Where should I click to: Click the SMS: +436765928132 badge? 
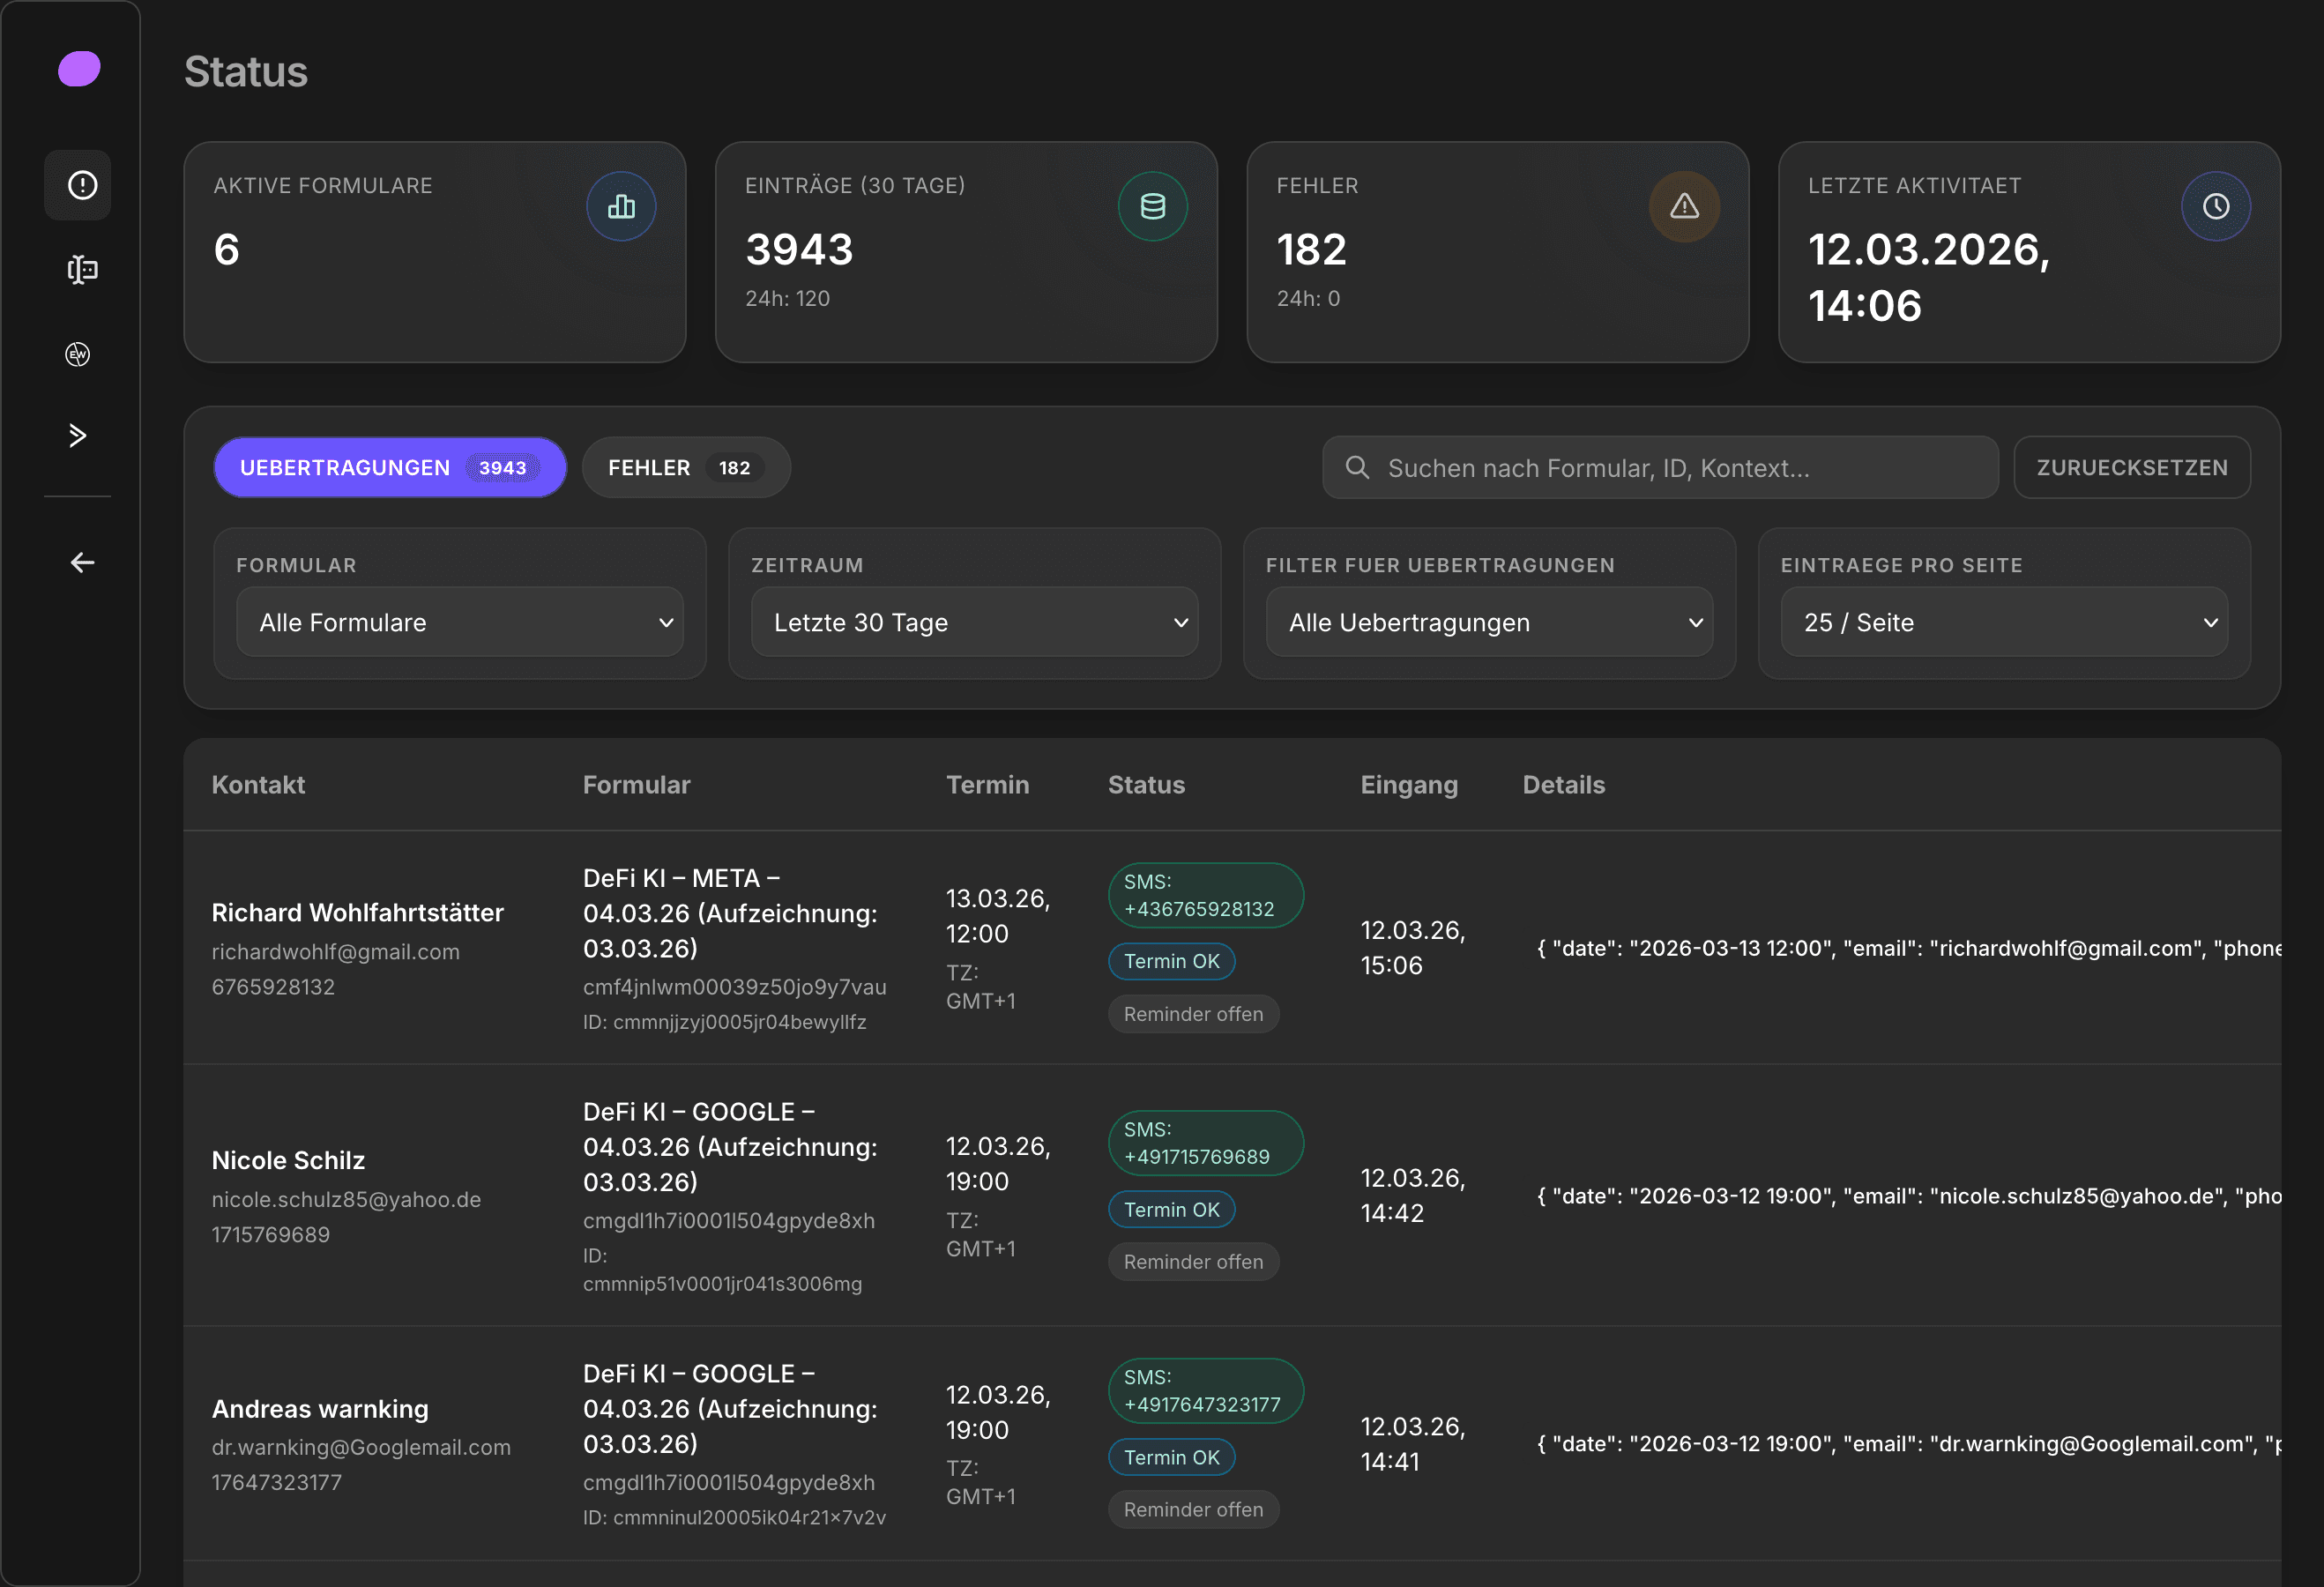coord(1206,896)
